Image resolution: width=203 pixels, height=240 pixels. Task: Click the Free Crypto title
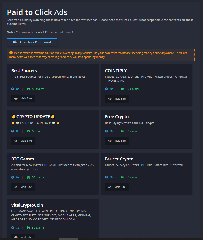[117, 117]
